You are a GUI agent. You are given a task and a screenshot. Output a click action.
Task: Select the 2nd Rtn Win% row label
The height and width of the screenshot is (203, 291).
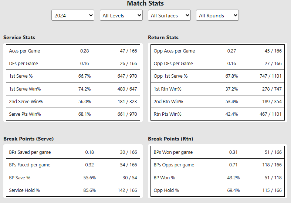click(x=168, y=102)
